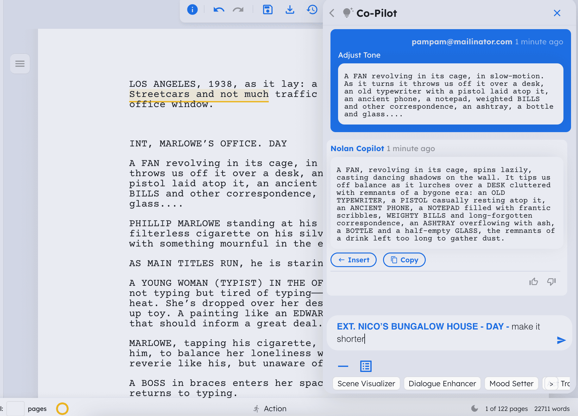Open the hamburger menu beside the script
This screenshot has width=578, height=416.
pos(20,64)
